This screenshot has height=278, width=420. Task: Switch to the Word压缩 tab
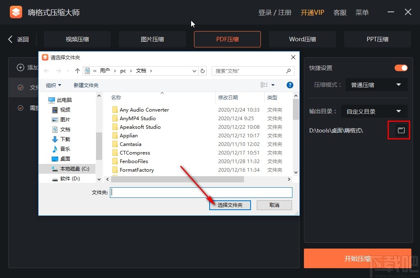pos(302,39)
